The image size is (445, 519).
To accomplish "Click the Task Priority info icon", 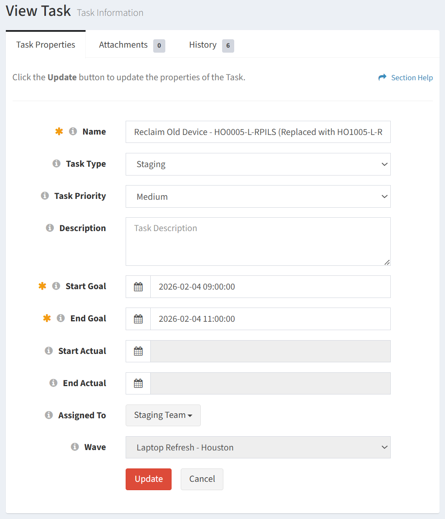I will 45,196.
